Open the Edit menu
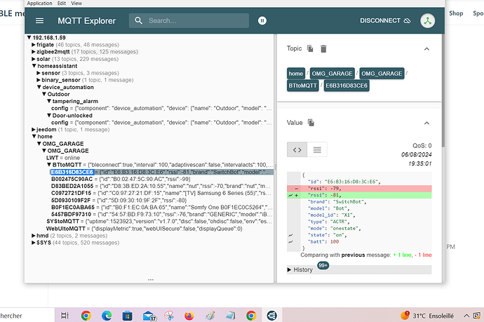 62,3
